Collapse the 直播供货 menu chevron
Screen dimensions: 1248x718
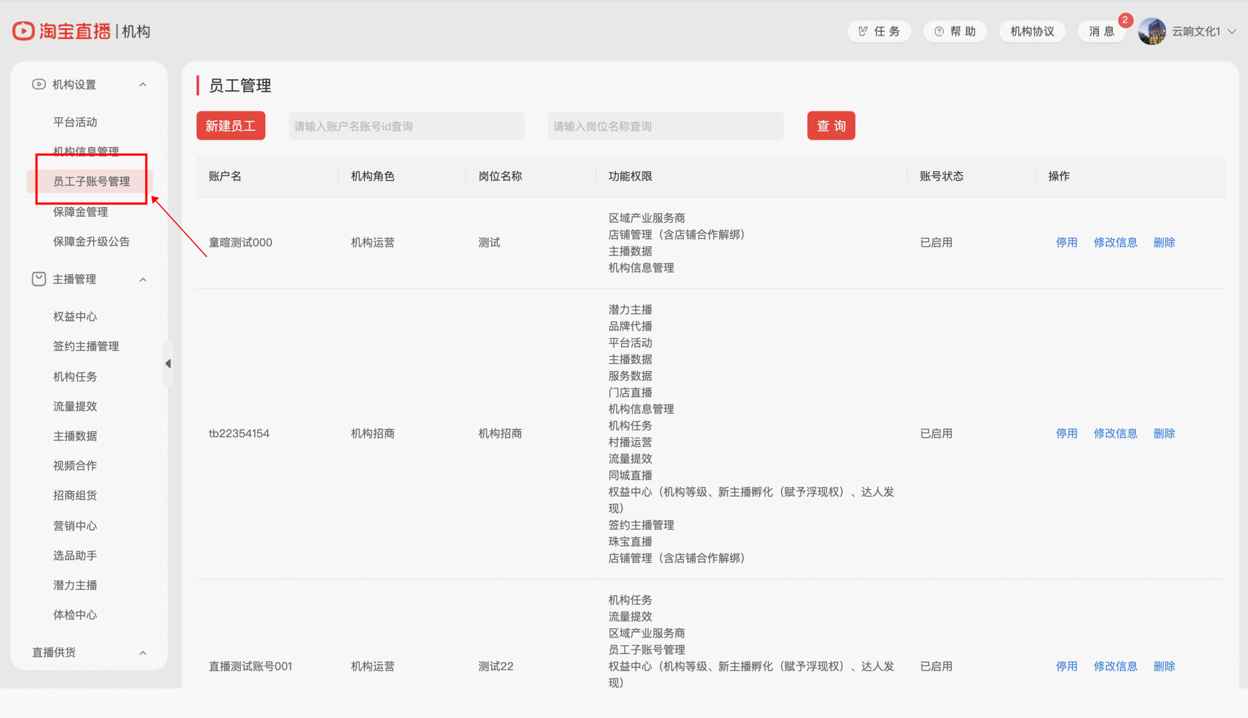[143, 653]
